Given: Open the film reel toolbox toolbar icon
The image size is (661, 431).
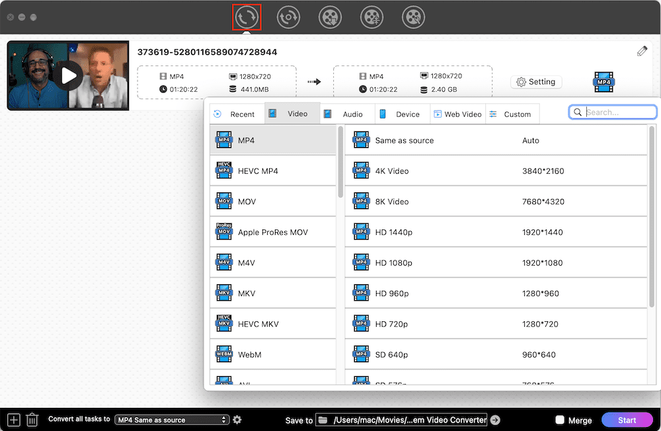Looking at the screenshot, I should (413, 17).
